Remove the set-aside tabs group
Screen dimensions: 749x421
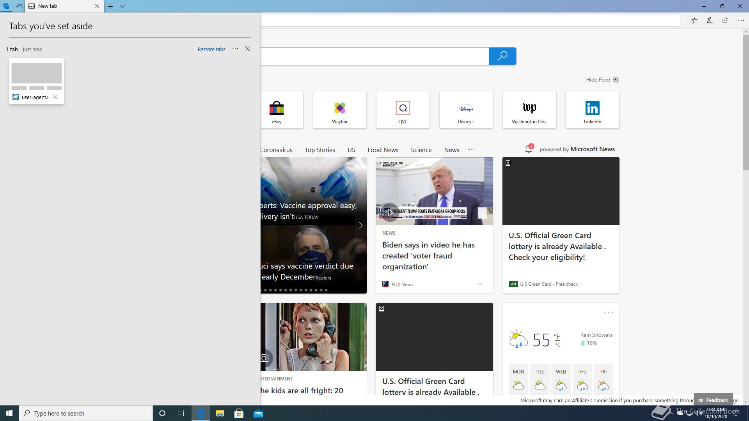248,49
